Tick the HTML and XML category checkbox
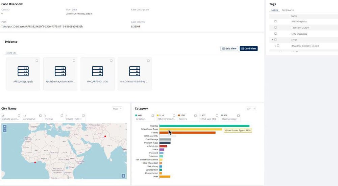This screenshot has width=338, height=186. tap(217, 116)
